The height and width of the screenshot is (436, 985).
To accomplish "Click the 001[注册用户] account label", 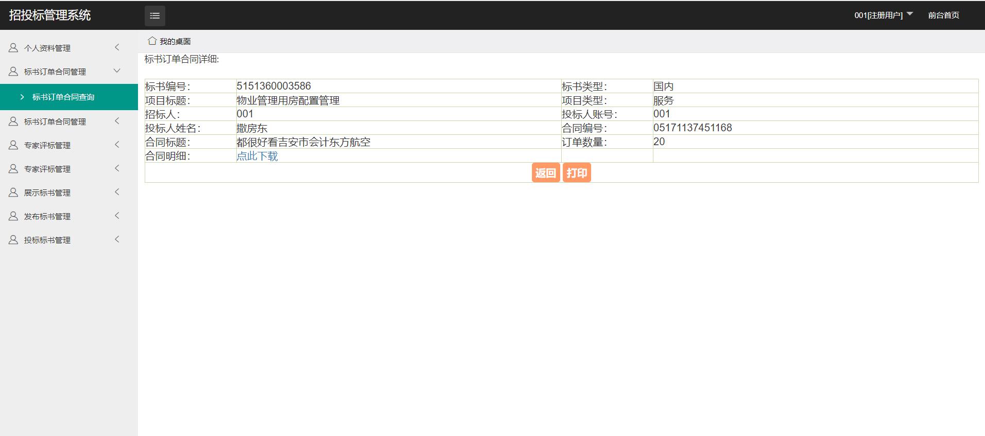I will coord(878,15).
